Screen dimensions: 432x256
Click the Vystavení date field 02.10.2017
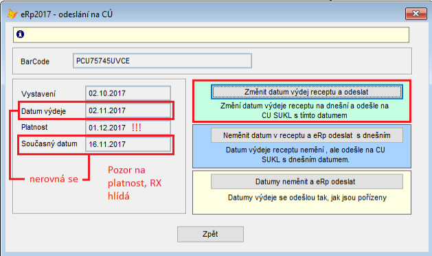128,93
